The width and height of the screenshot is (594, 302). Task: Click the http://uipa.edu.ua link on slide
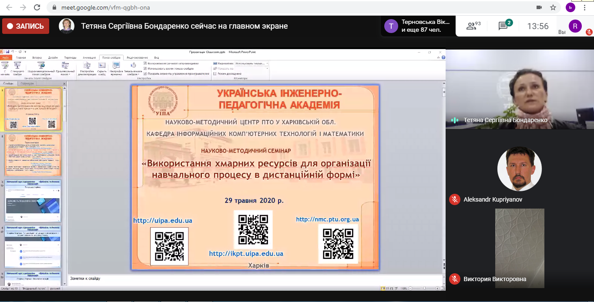163,221
